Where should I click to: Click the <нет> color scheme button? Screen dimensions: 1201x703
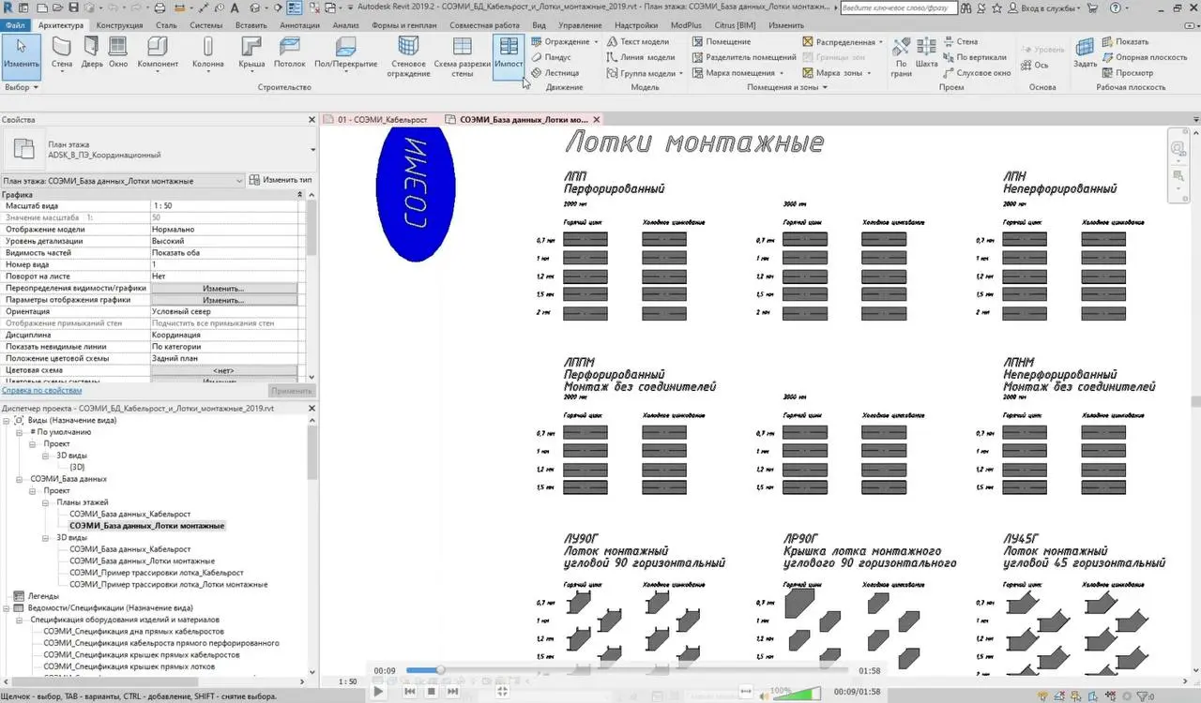pyautogui.click(x=223, y=370)
